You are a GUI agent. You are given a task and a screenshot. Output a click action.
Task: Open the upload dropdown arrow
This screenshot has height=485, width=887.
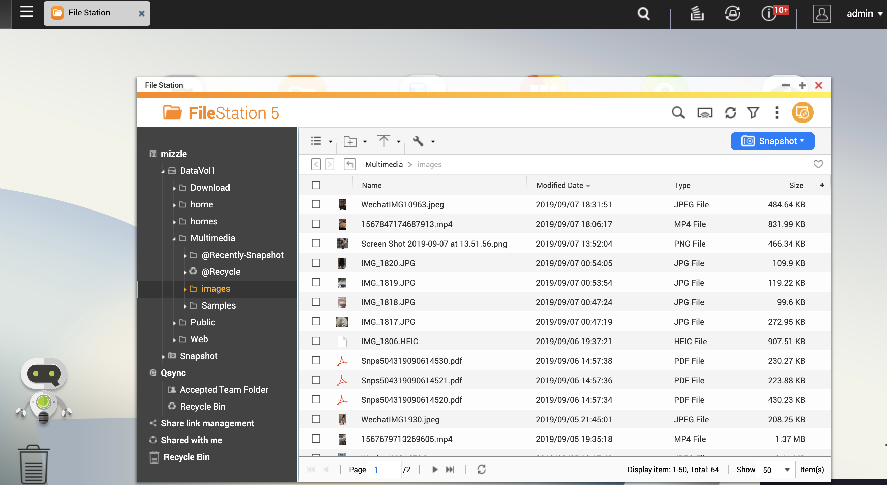[399, 141]
